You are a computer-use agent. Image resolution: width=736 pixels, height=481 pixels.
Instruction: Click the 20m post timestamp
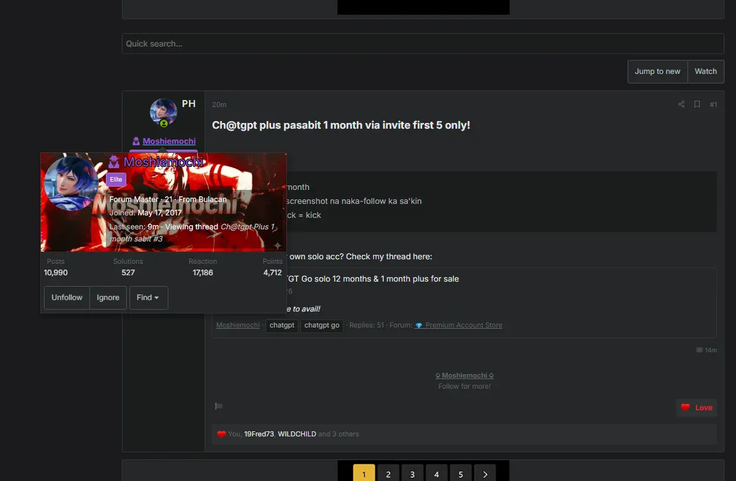pyautogui.click(x=219, y=104)
